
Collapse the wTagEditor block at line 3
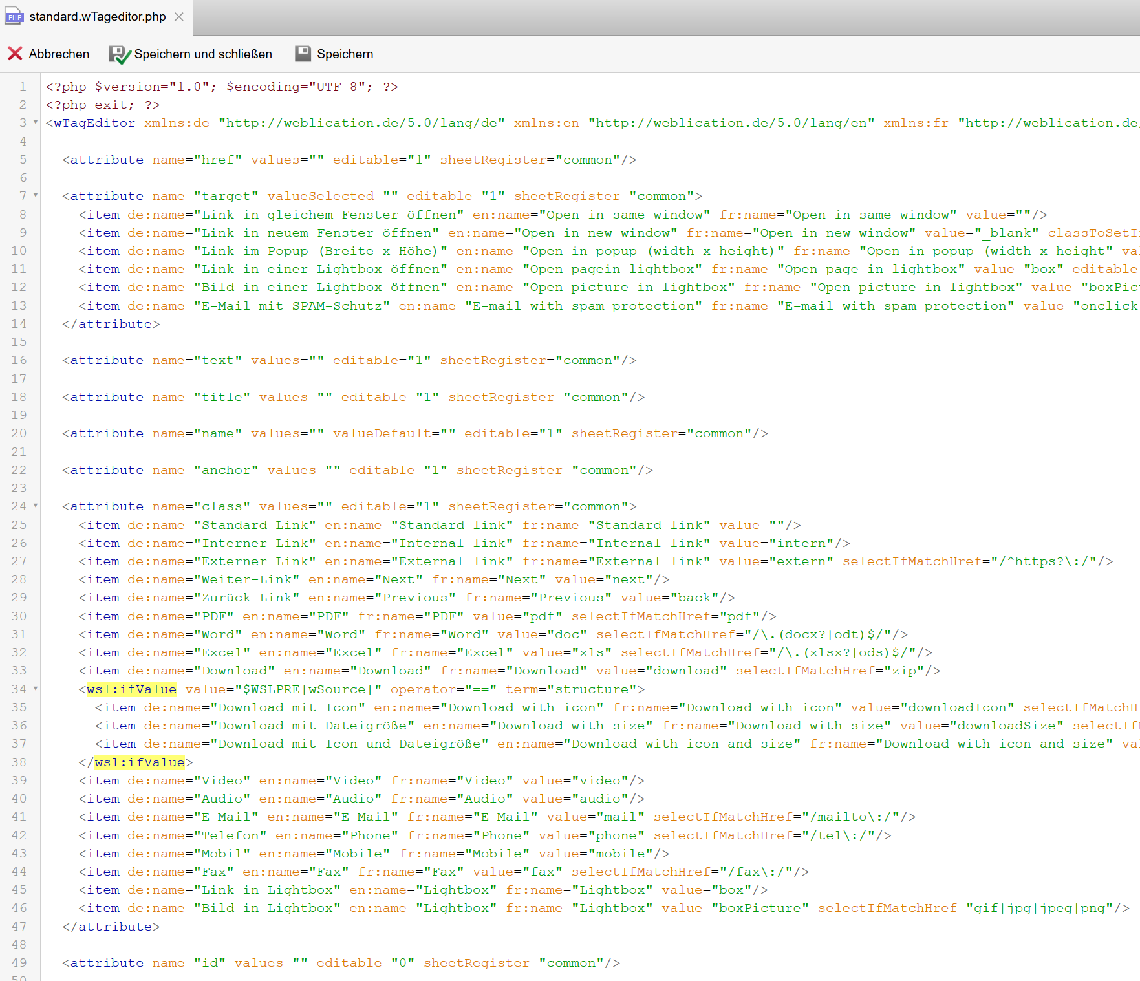[36, 123]
